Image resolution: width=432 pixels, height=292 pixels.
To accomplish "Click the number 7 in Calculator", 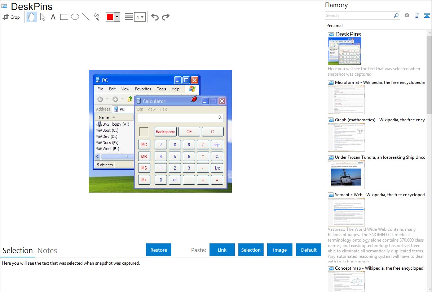I will 161,145.
